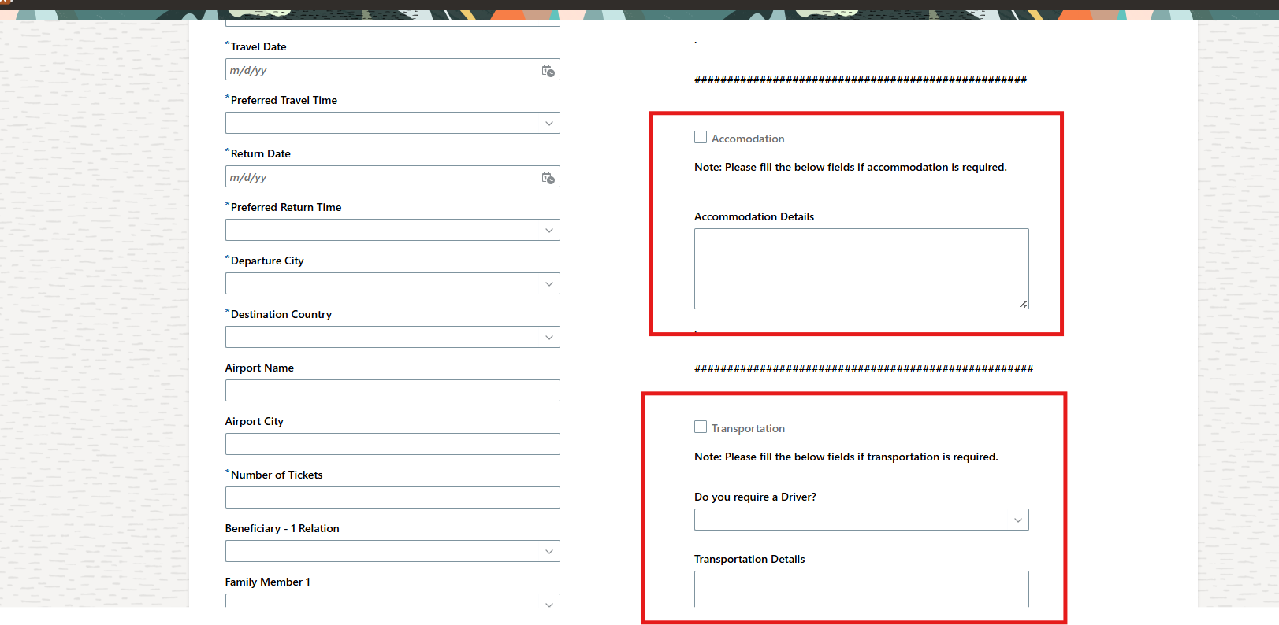Click inside the Accommodation Details text area

861,269
